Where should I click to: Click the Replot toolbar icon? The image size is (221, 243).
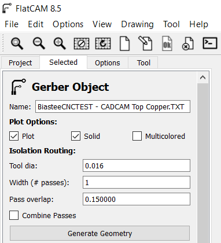103,43
